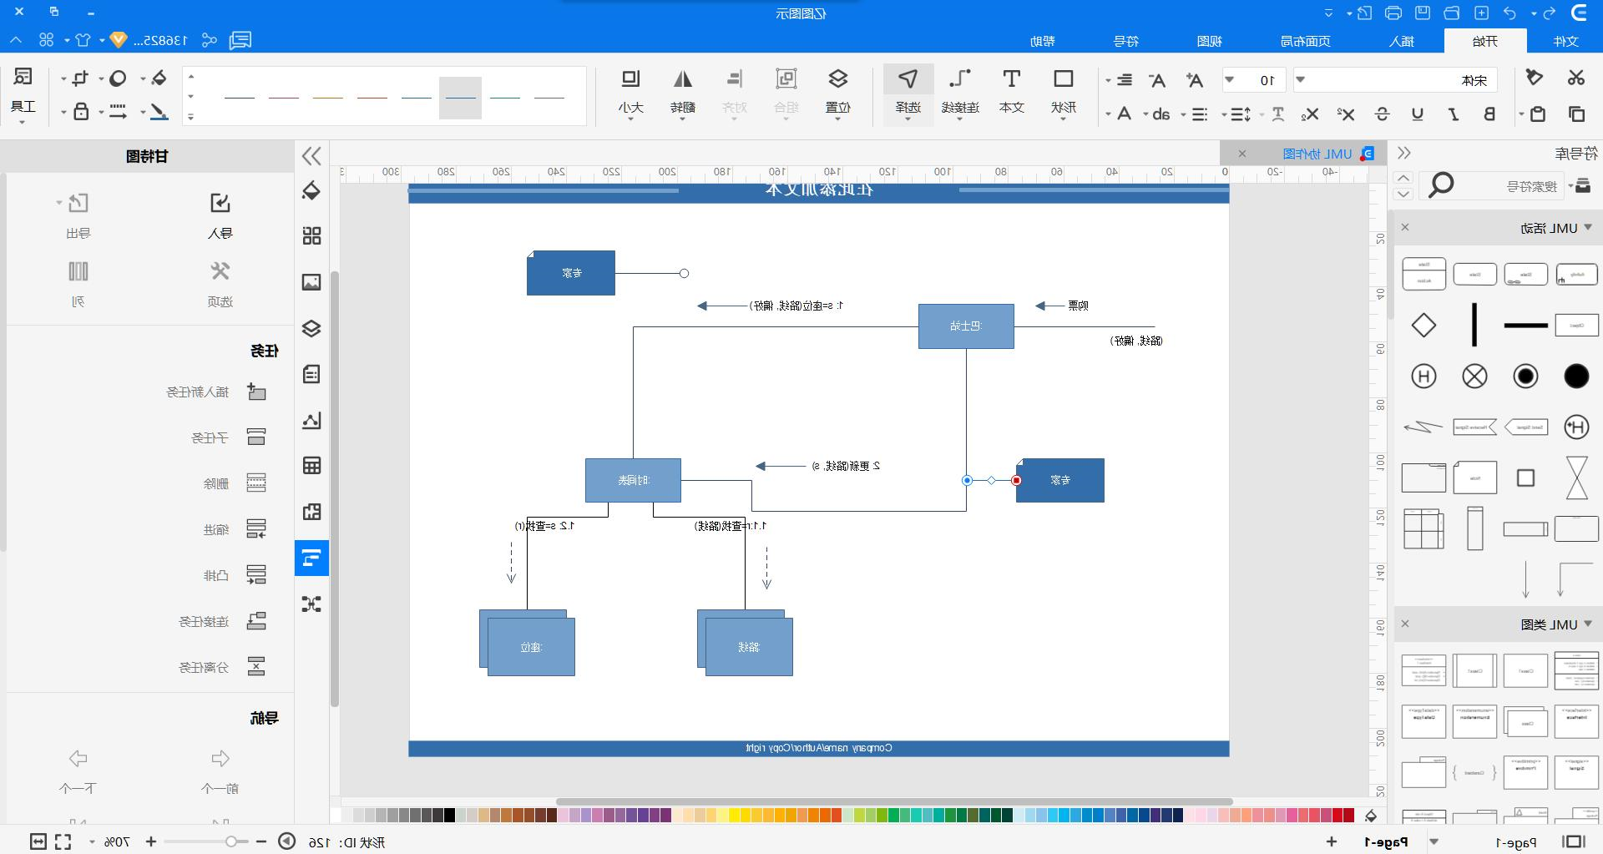Click the 列 columns icon
This screenshot has height=854, width=1603.
(x=78, y=271)
